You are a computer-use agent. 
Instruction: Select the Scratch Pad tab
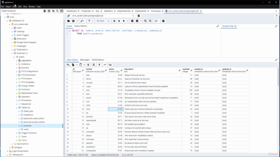tap(227, 26)
